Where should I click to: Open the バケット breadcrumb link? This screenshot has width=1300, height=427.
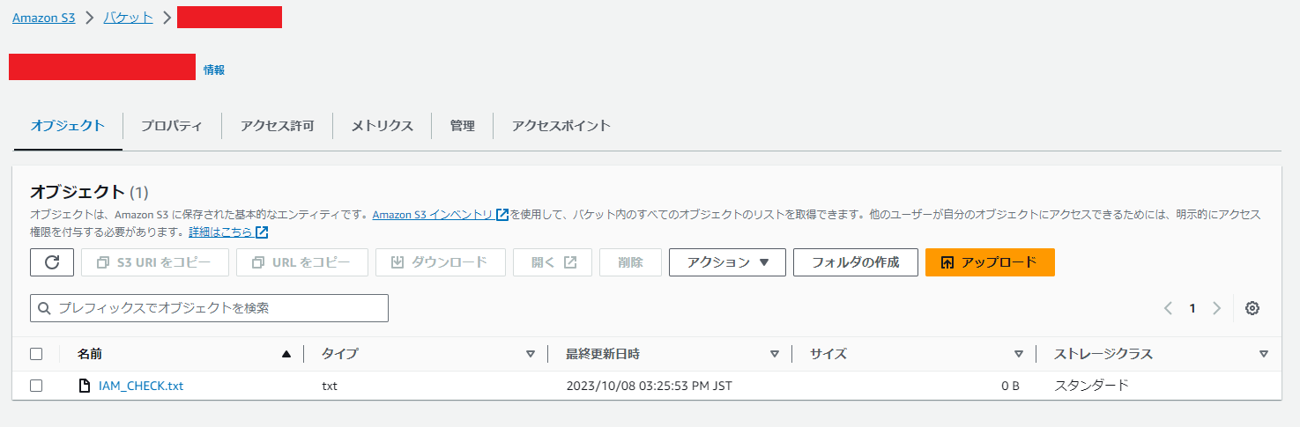pos(128,17)
